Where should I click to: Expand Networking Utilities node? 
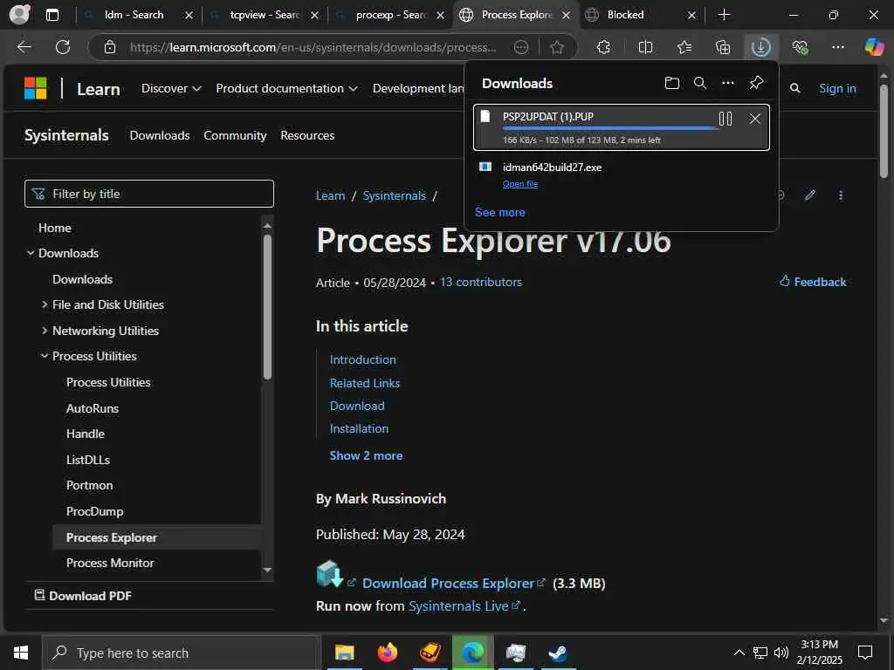click(x=45, y=331)
